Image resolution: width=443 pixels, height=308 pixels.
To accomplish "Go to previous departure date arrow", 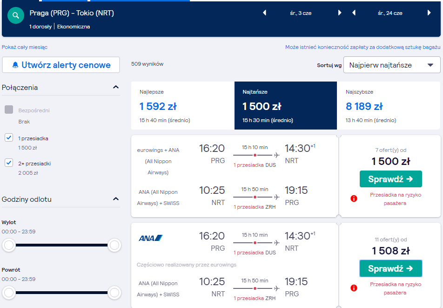I will coord(264,13).
